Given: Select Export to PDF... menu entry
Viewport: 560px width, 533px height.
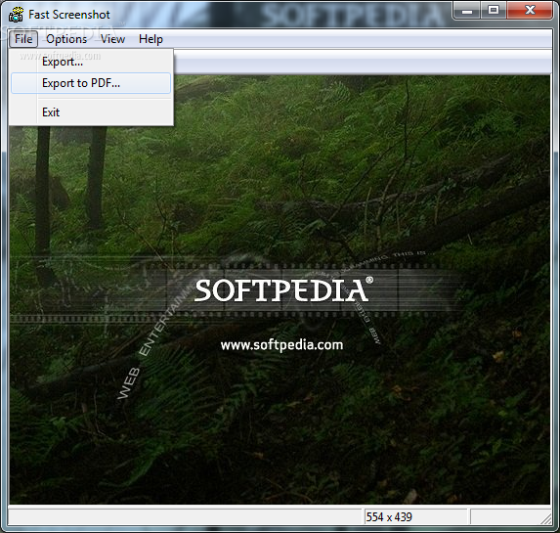Looking at the screenshot, I should [x=91, y=83].
